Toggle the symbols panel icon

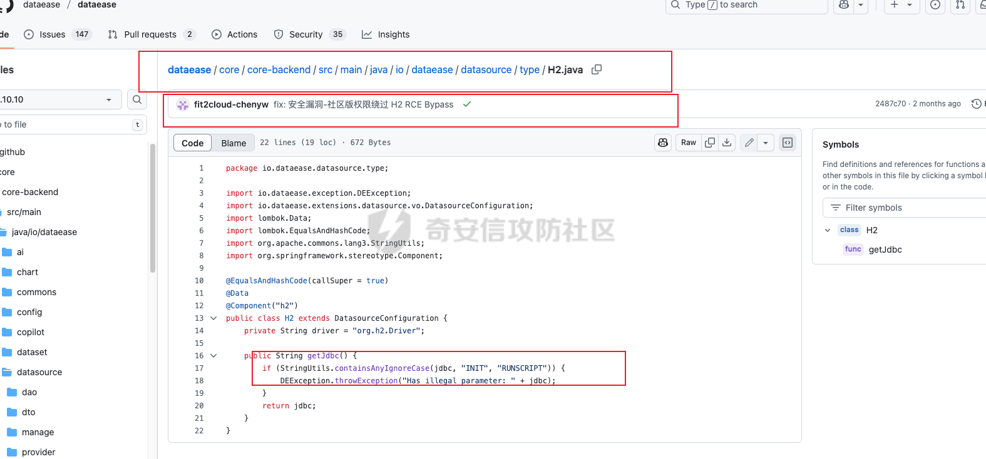pyautogui.click(x=788, y=143)
